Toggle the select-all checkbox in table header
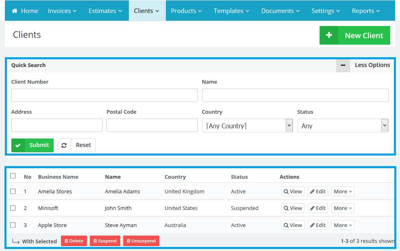400x251 pixels. [13, 176]
